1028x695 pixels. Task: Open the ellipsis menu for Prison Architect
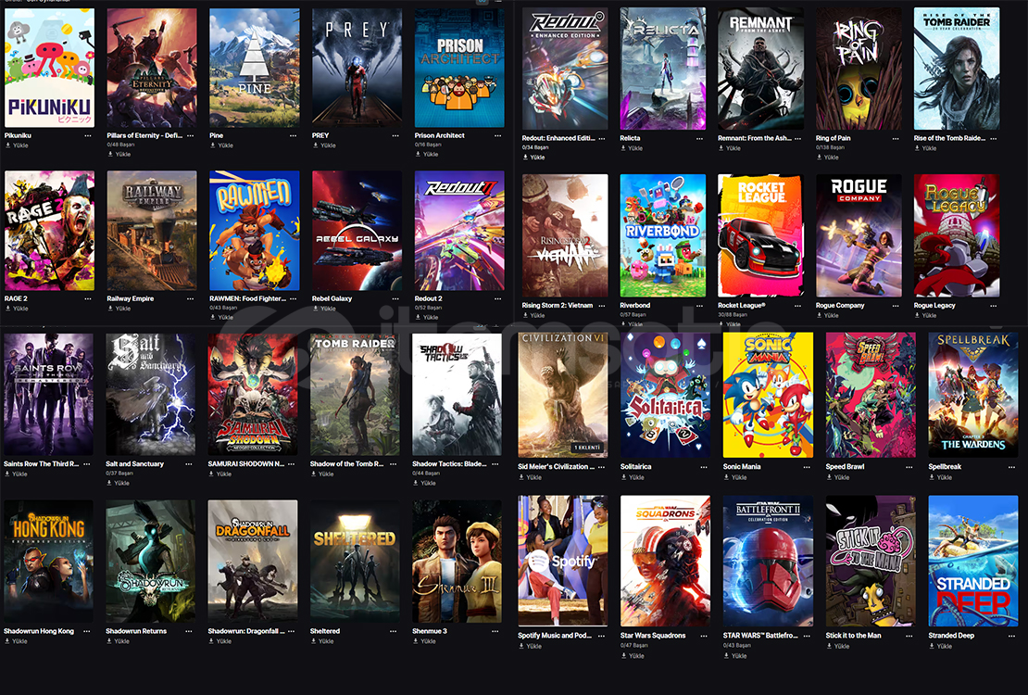(498, 136)
